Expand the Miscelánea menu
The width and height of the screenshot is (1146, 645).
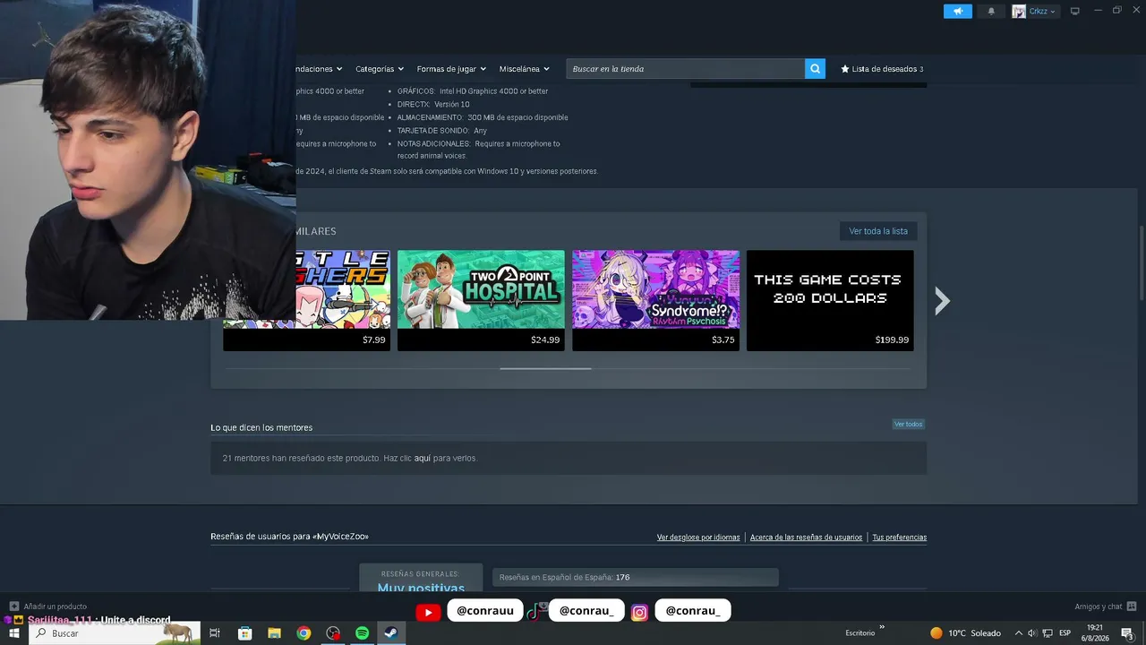click(525, 69)
